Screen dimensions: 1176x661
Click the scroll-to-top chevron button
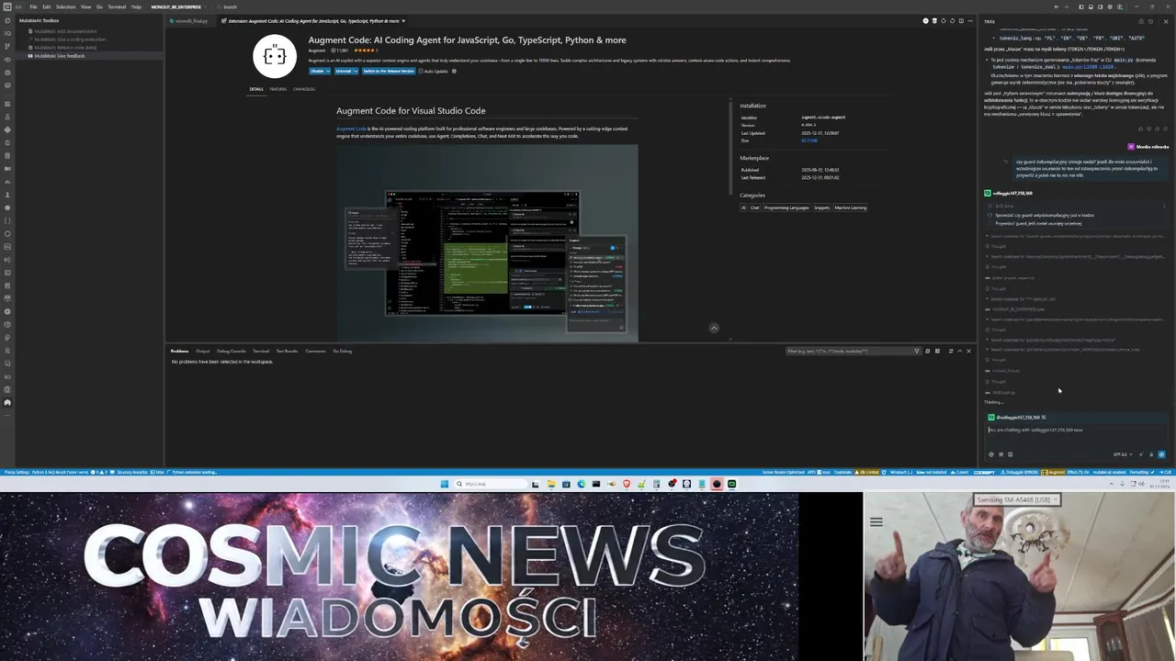pyautogui.click(x=714, y=328)
